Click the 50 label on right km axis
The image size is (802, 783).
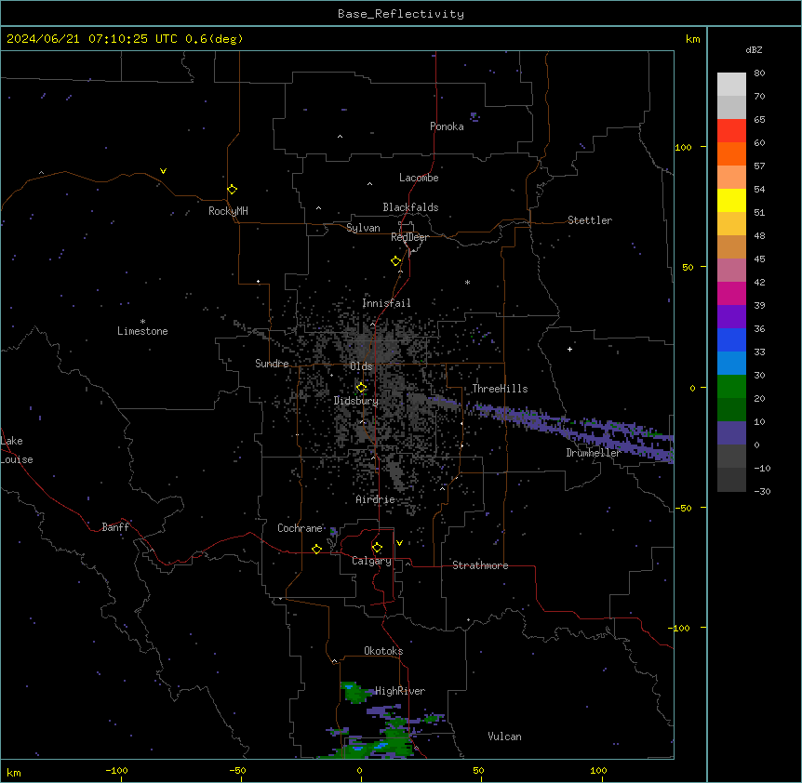pyautogui.click(x=688, y=267)
